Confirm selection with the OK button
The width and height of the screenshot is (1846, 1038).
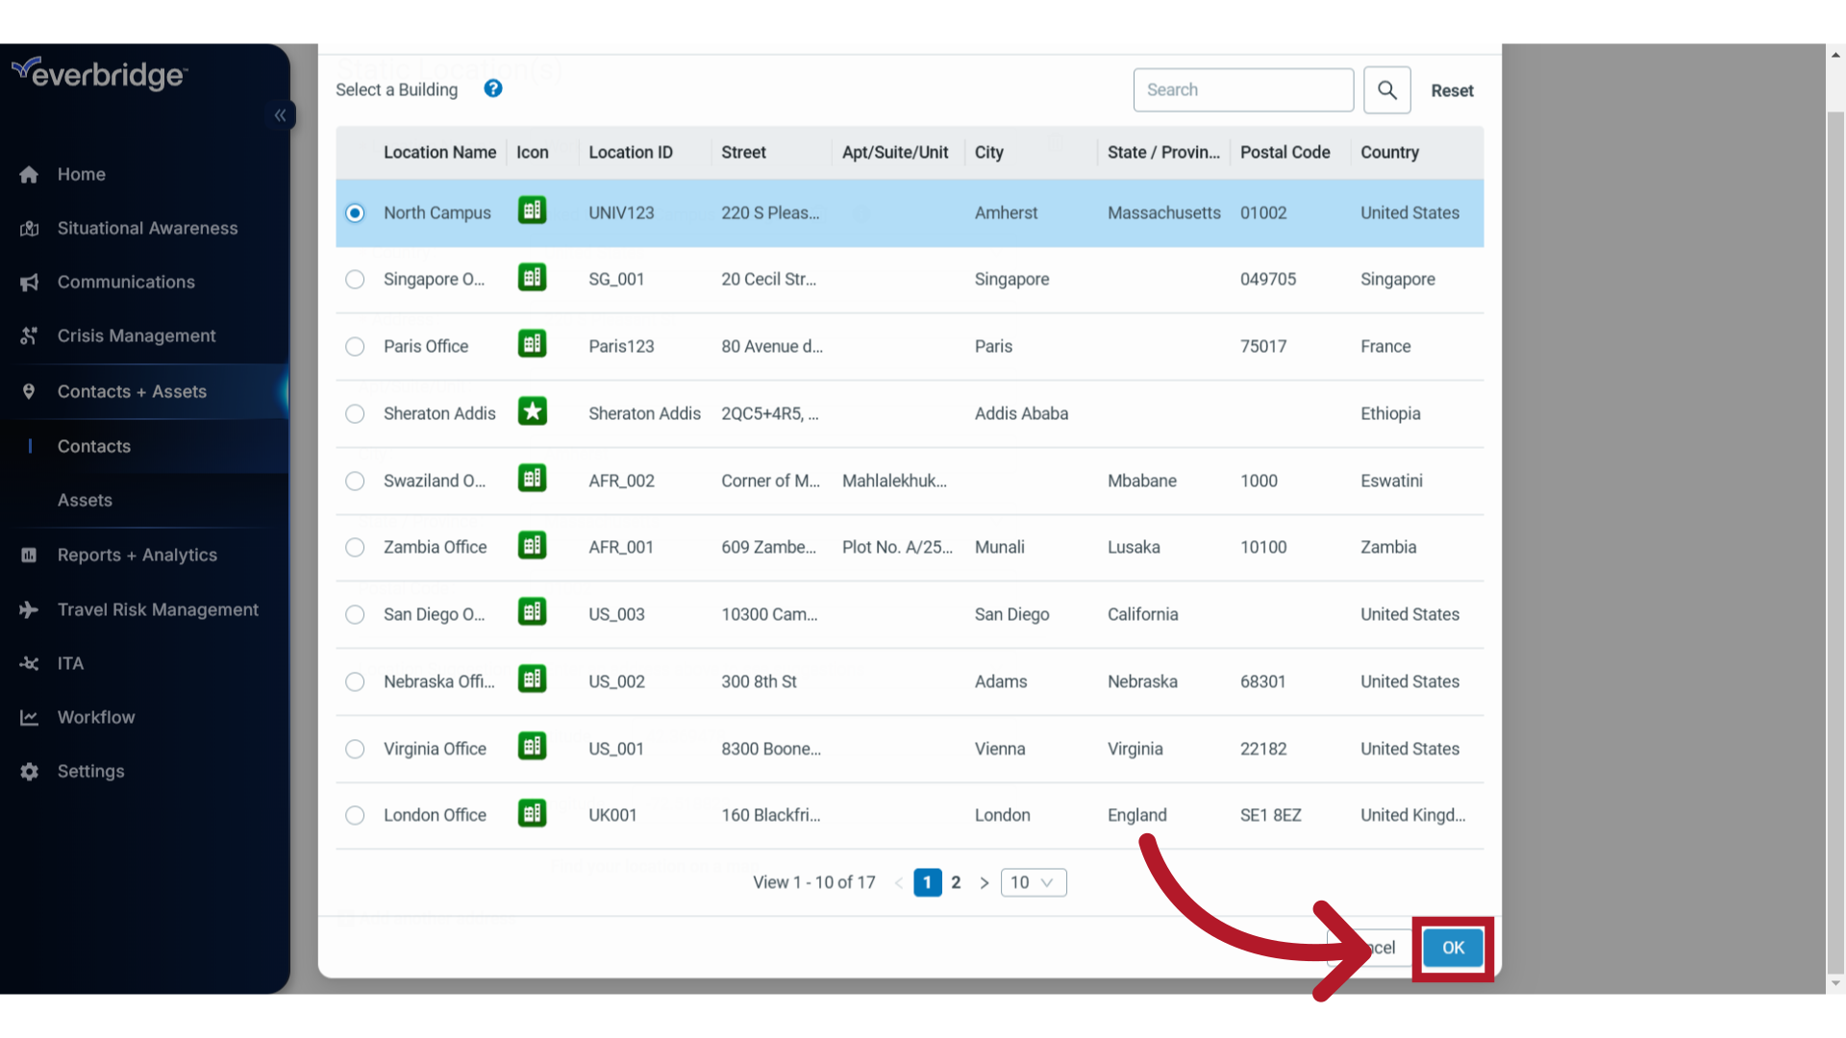coord(1453,947)
